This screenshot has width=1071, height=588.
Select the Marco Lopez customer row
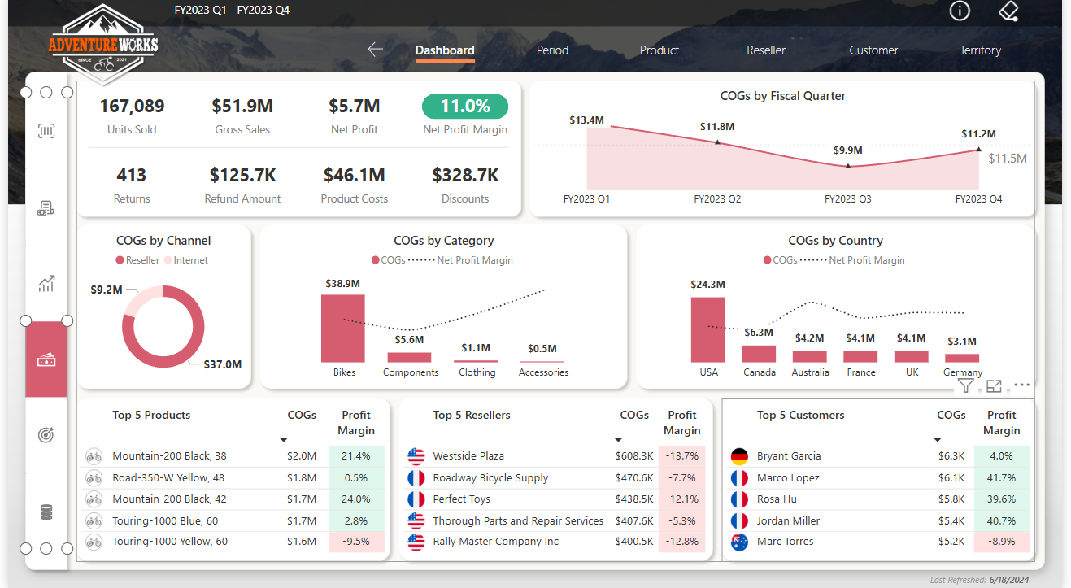878,478
